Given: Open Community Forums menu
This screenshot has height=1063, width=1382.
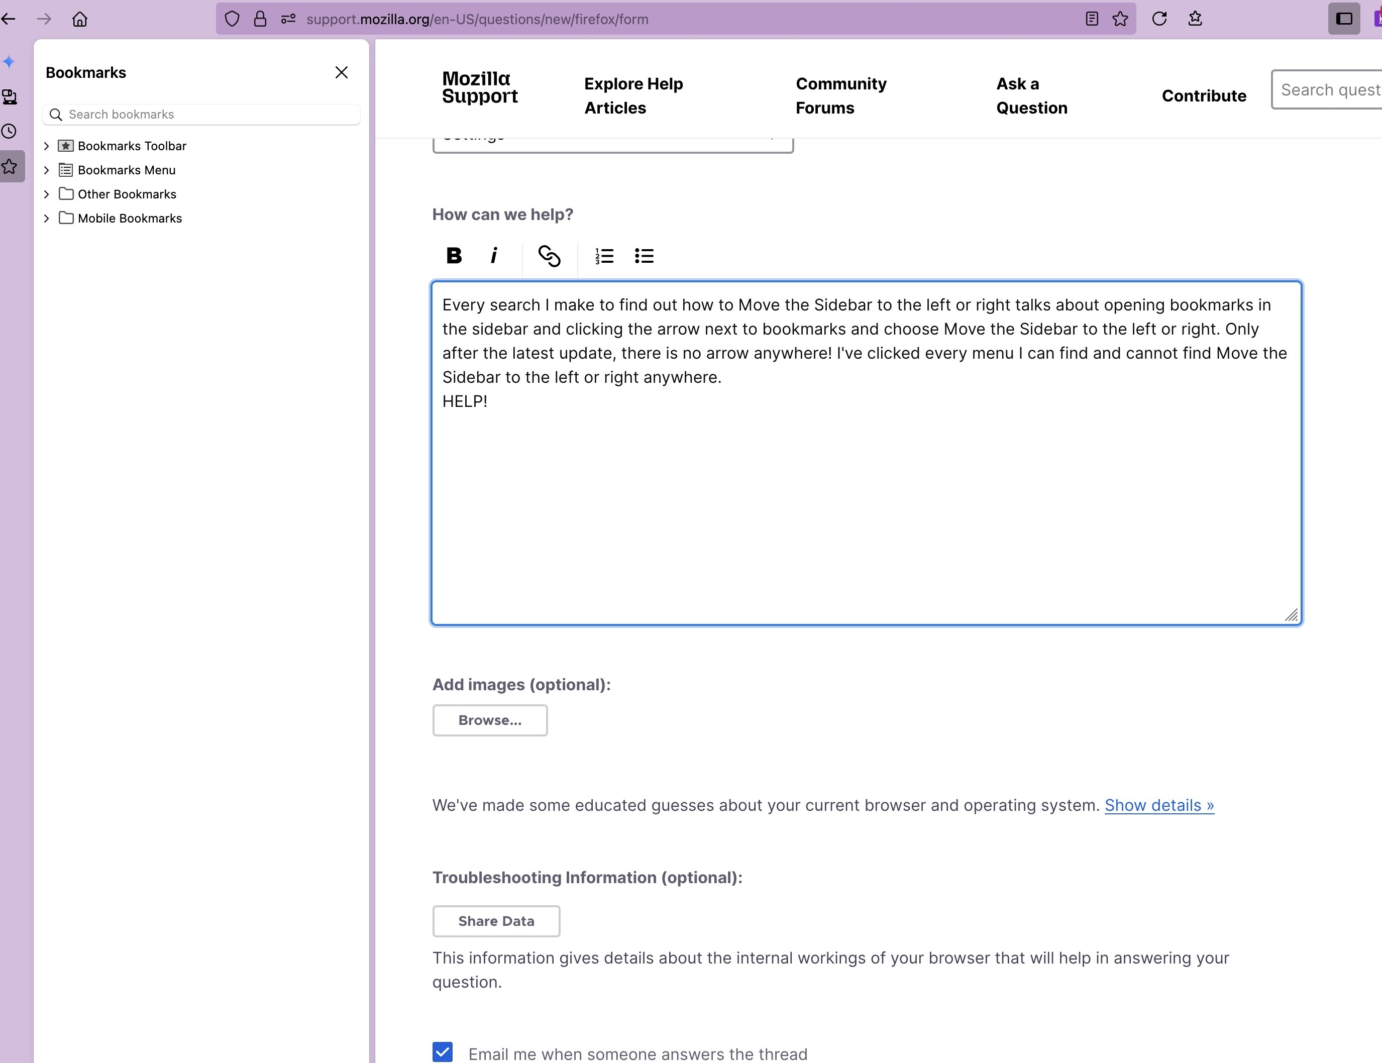Looking at the screenshot, I should click(840, 95).
